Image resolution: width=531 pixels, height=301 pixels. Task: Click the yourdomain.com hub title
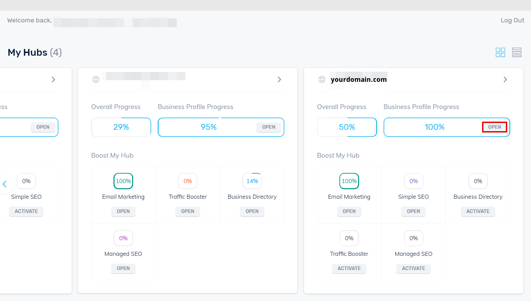pyautogui.click(x=359, y=79)
